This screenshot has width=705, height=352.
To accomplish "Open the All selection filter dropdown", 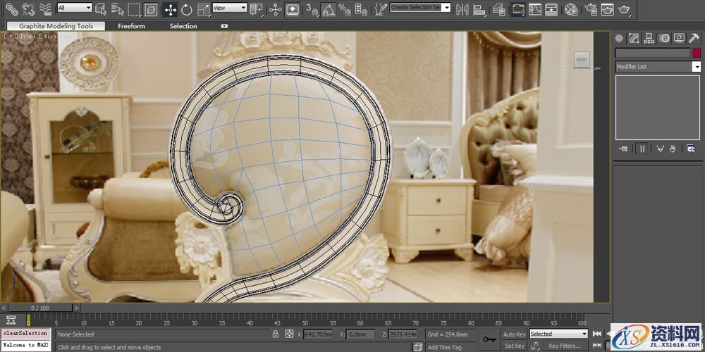I will pos(75,8).
